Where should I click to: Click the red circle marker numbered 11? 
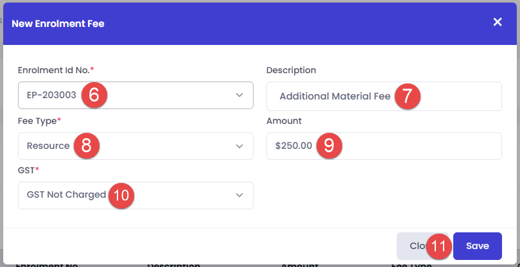438,246
